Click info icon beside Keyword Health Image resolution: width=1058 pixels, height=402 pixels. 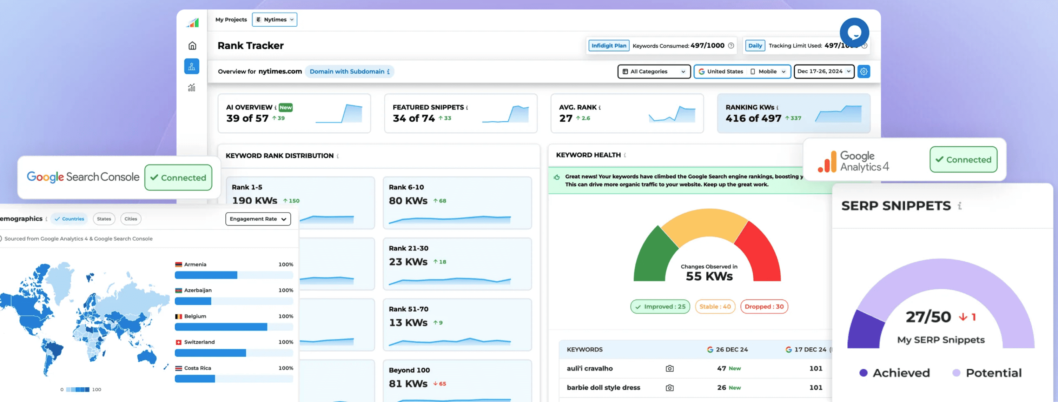[x=625, y=155]
